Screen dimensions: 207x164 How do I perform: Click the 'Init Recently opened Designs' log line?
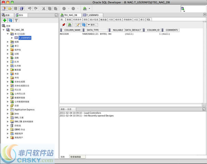coord(87,116)
